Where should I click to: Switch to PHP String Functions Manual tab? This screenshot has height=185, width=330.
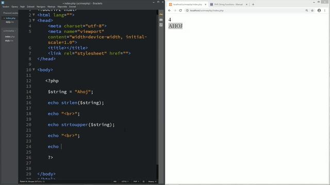[x=228, y=5]
